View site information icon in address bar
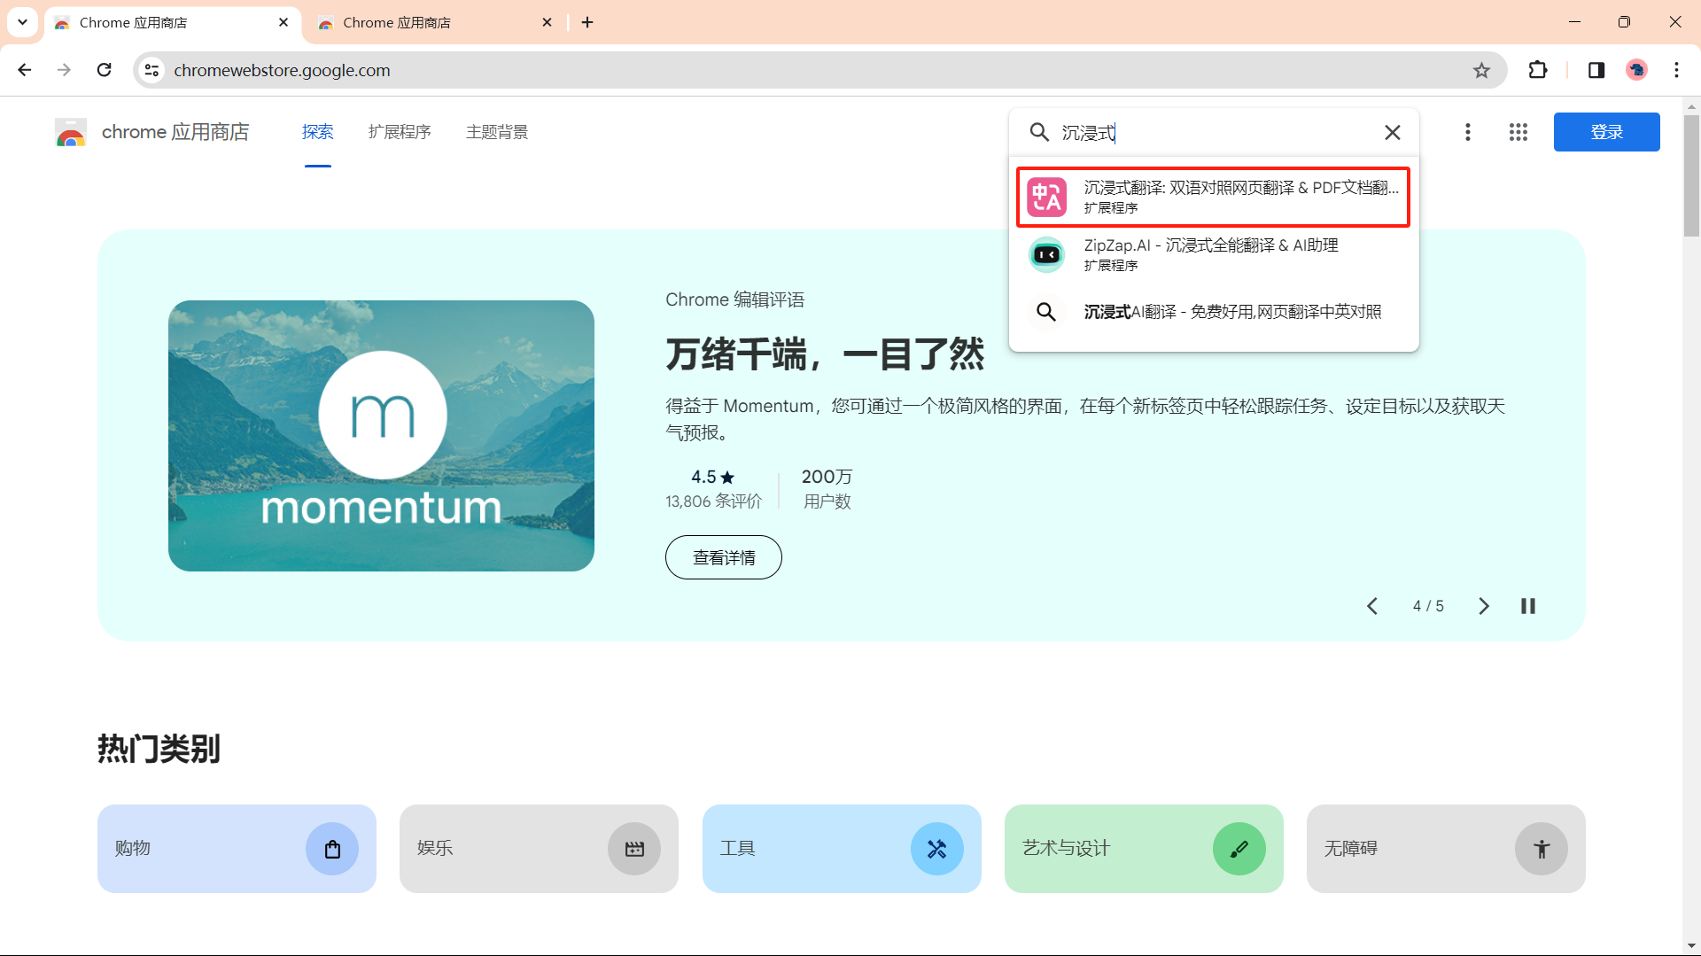The width and height of the screenshot is (1701, 956). click(x=152, y=70)
